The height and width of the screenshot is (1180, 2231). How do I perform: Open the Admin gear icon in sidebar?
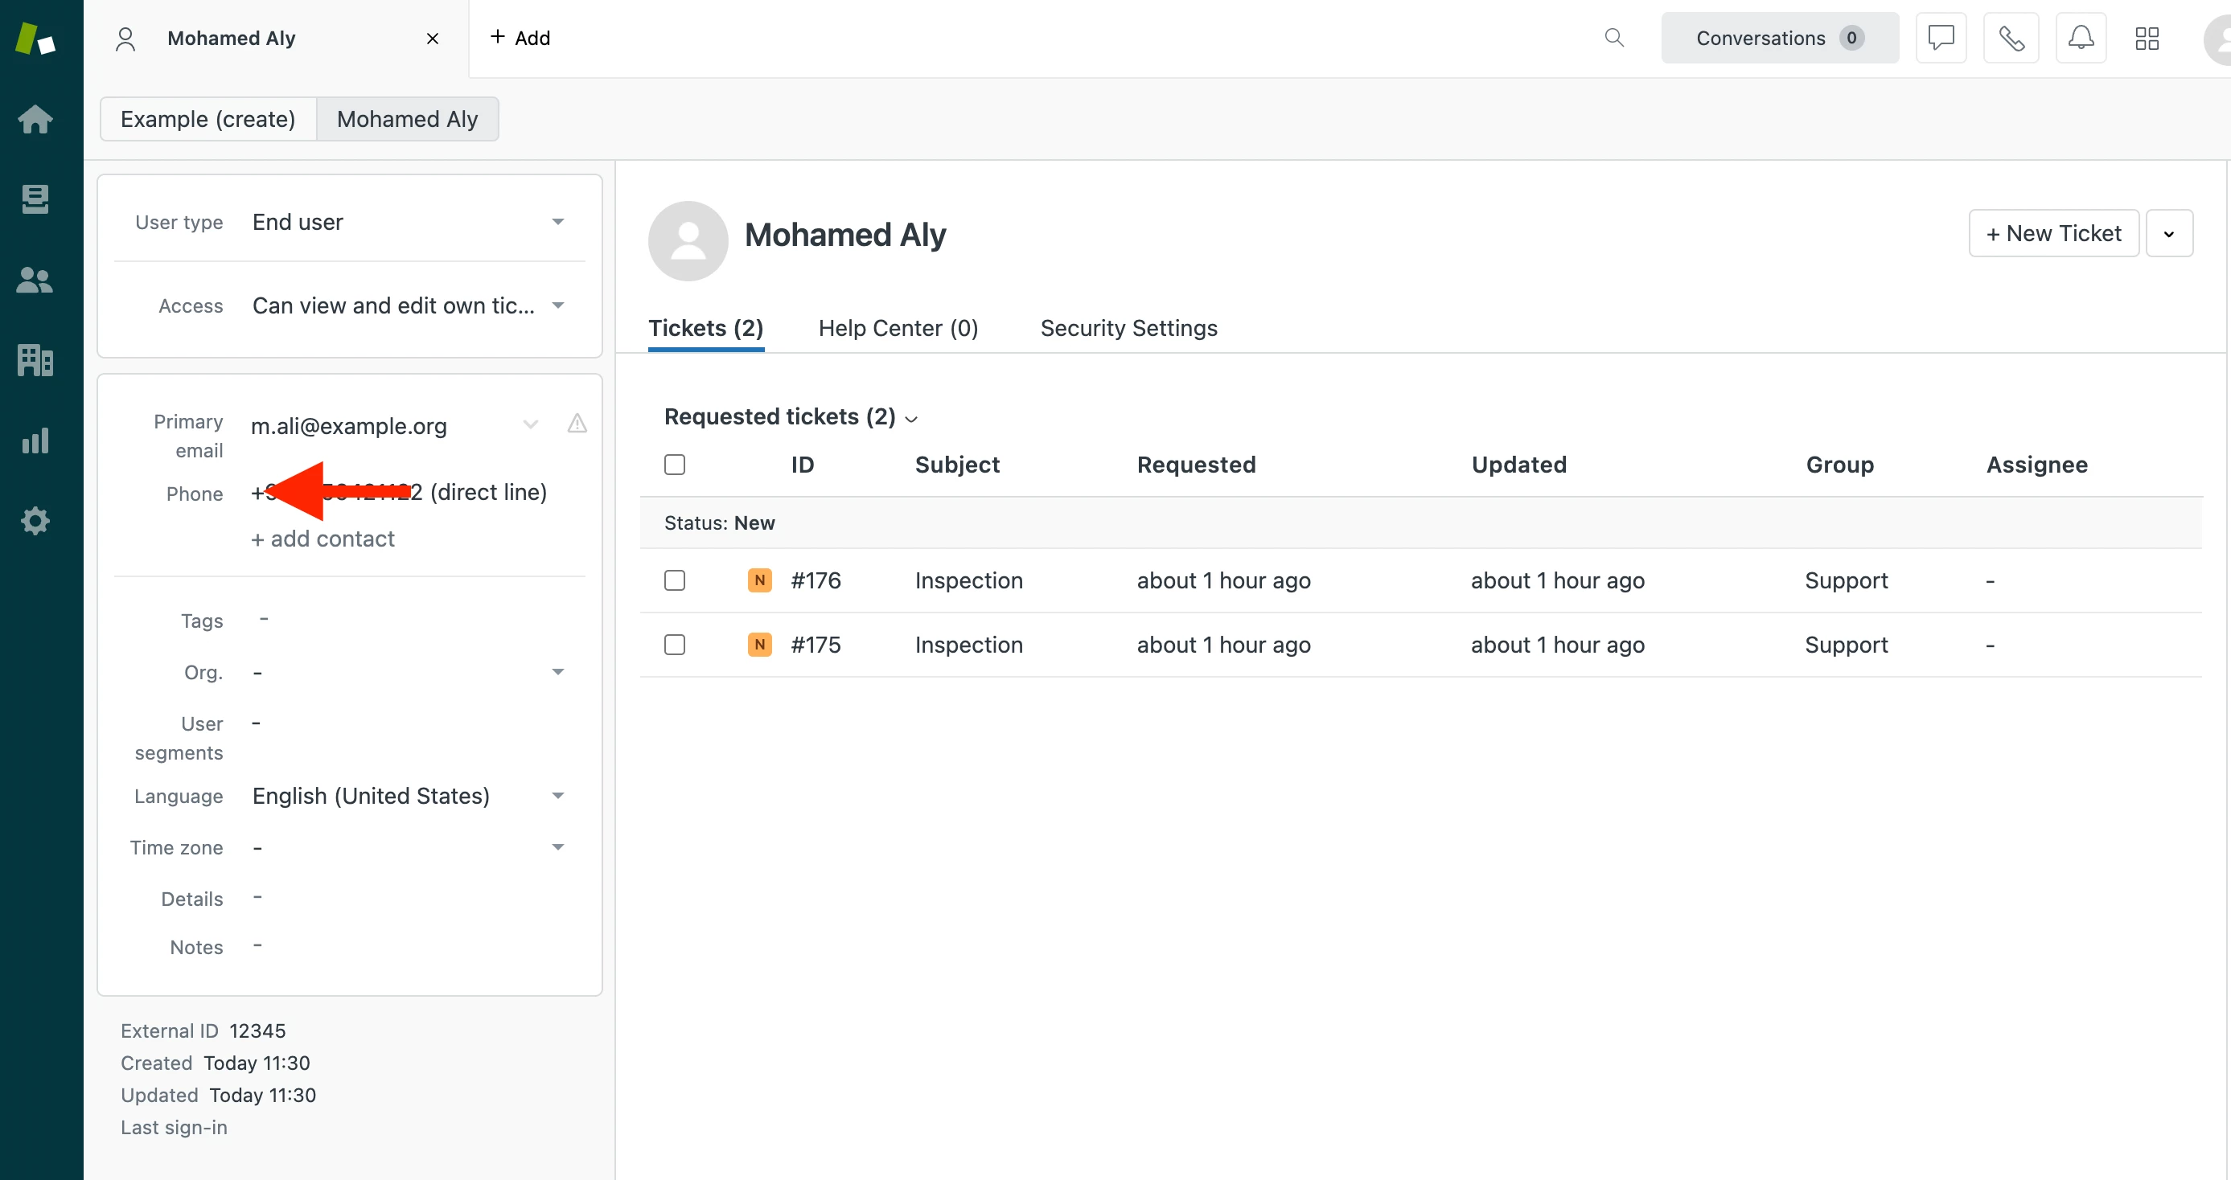point(35,521)
